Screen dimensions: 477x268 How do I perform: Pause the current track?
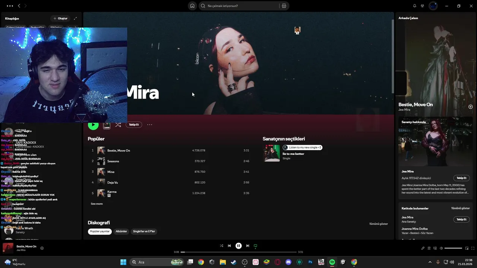pos(238,246)
